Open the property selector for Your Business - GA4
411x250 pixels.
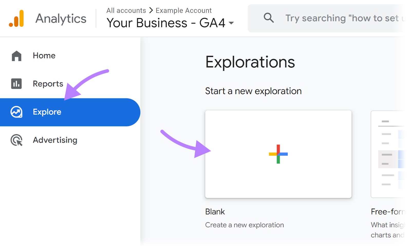click(166, 23)
